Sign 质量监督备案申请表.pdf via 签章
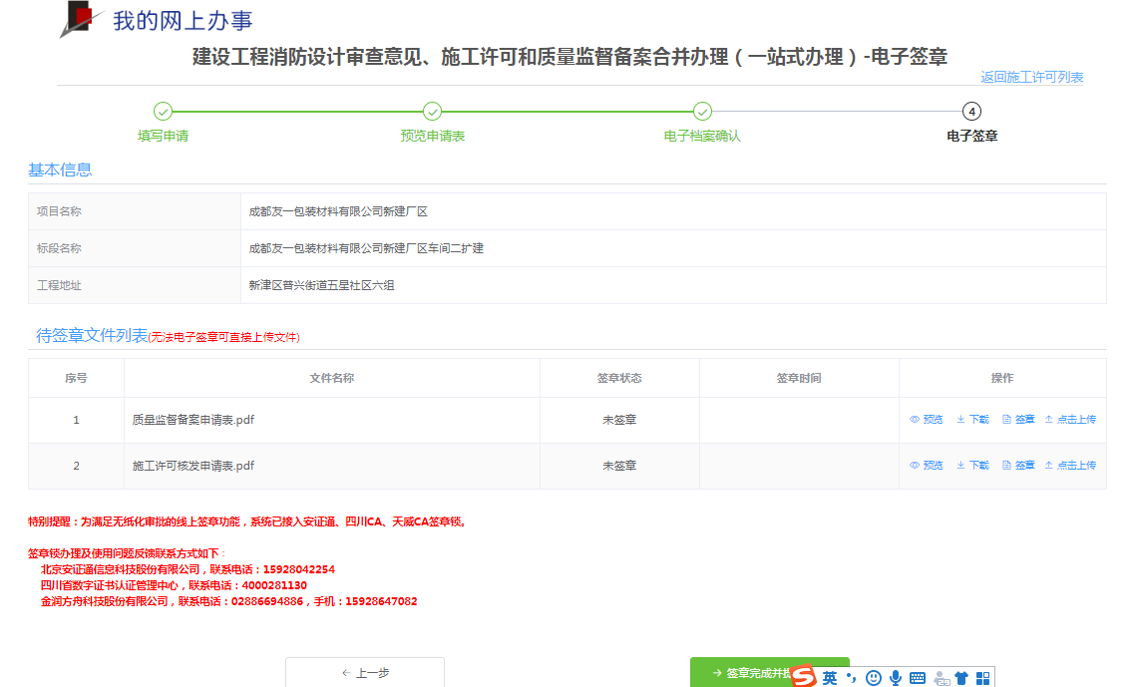 [x=1018, y=420]
